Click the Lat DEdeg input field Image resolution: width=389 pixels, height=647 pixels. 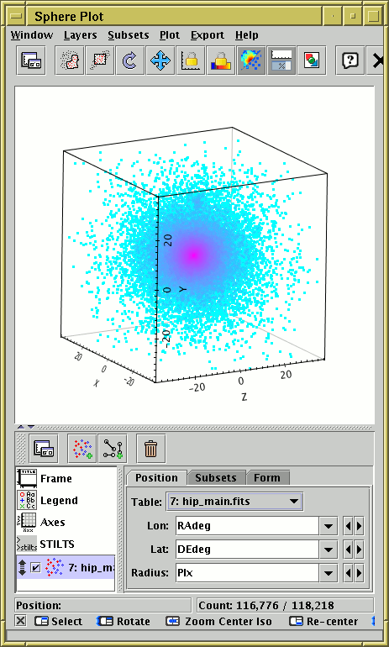[247, 550]
